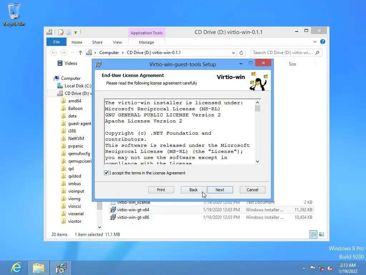Go up one folder level
This screenshot has height=275, width=366.
[x=80, y=53]
